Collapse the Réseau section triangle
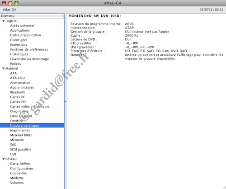Image resolution: width=226 pixels, height=189 pixels. pyautogui.click(x=4, y=159)
